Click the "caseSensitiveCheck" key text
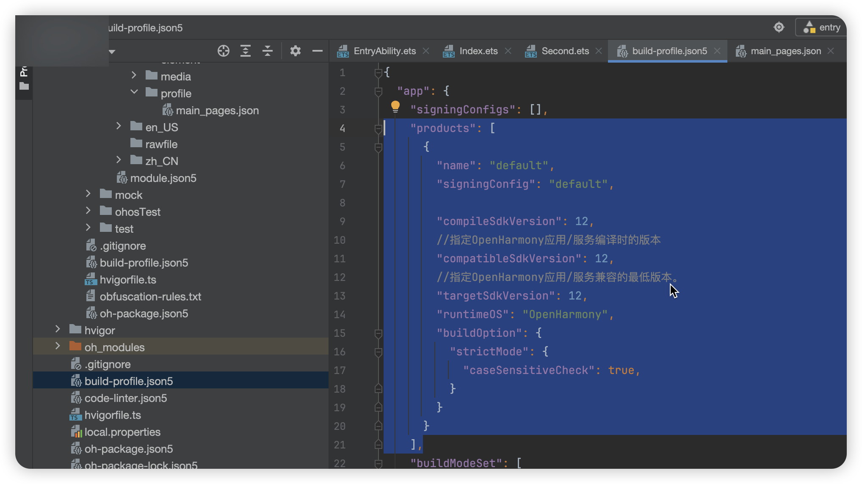Screen dimensions: 862x484 [529, 370]
